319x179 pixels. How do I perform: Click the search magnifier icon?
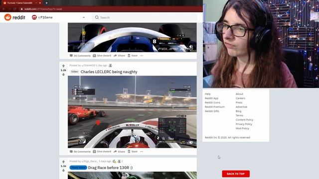(97, 17)
